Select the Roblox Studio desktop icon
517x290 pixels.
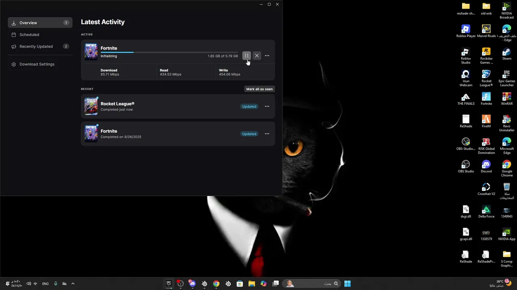[x=466, y=56]
